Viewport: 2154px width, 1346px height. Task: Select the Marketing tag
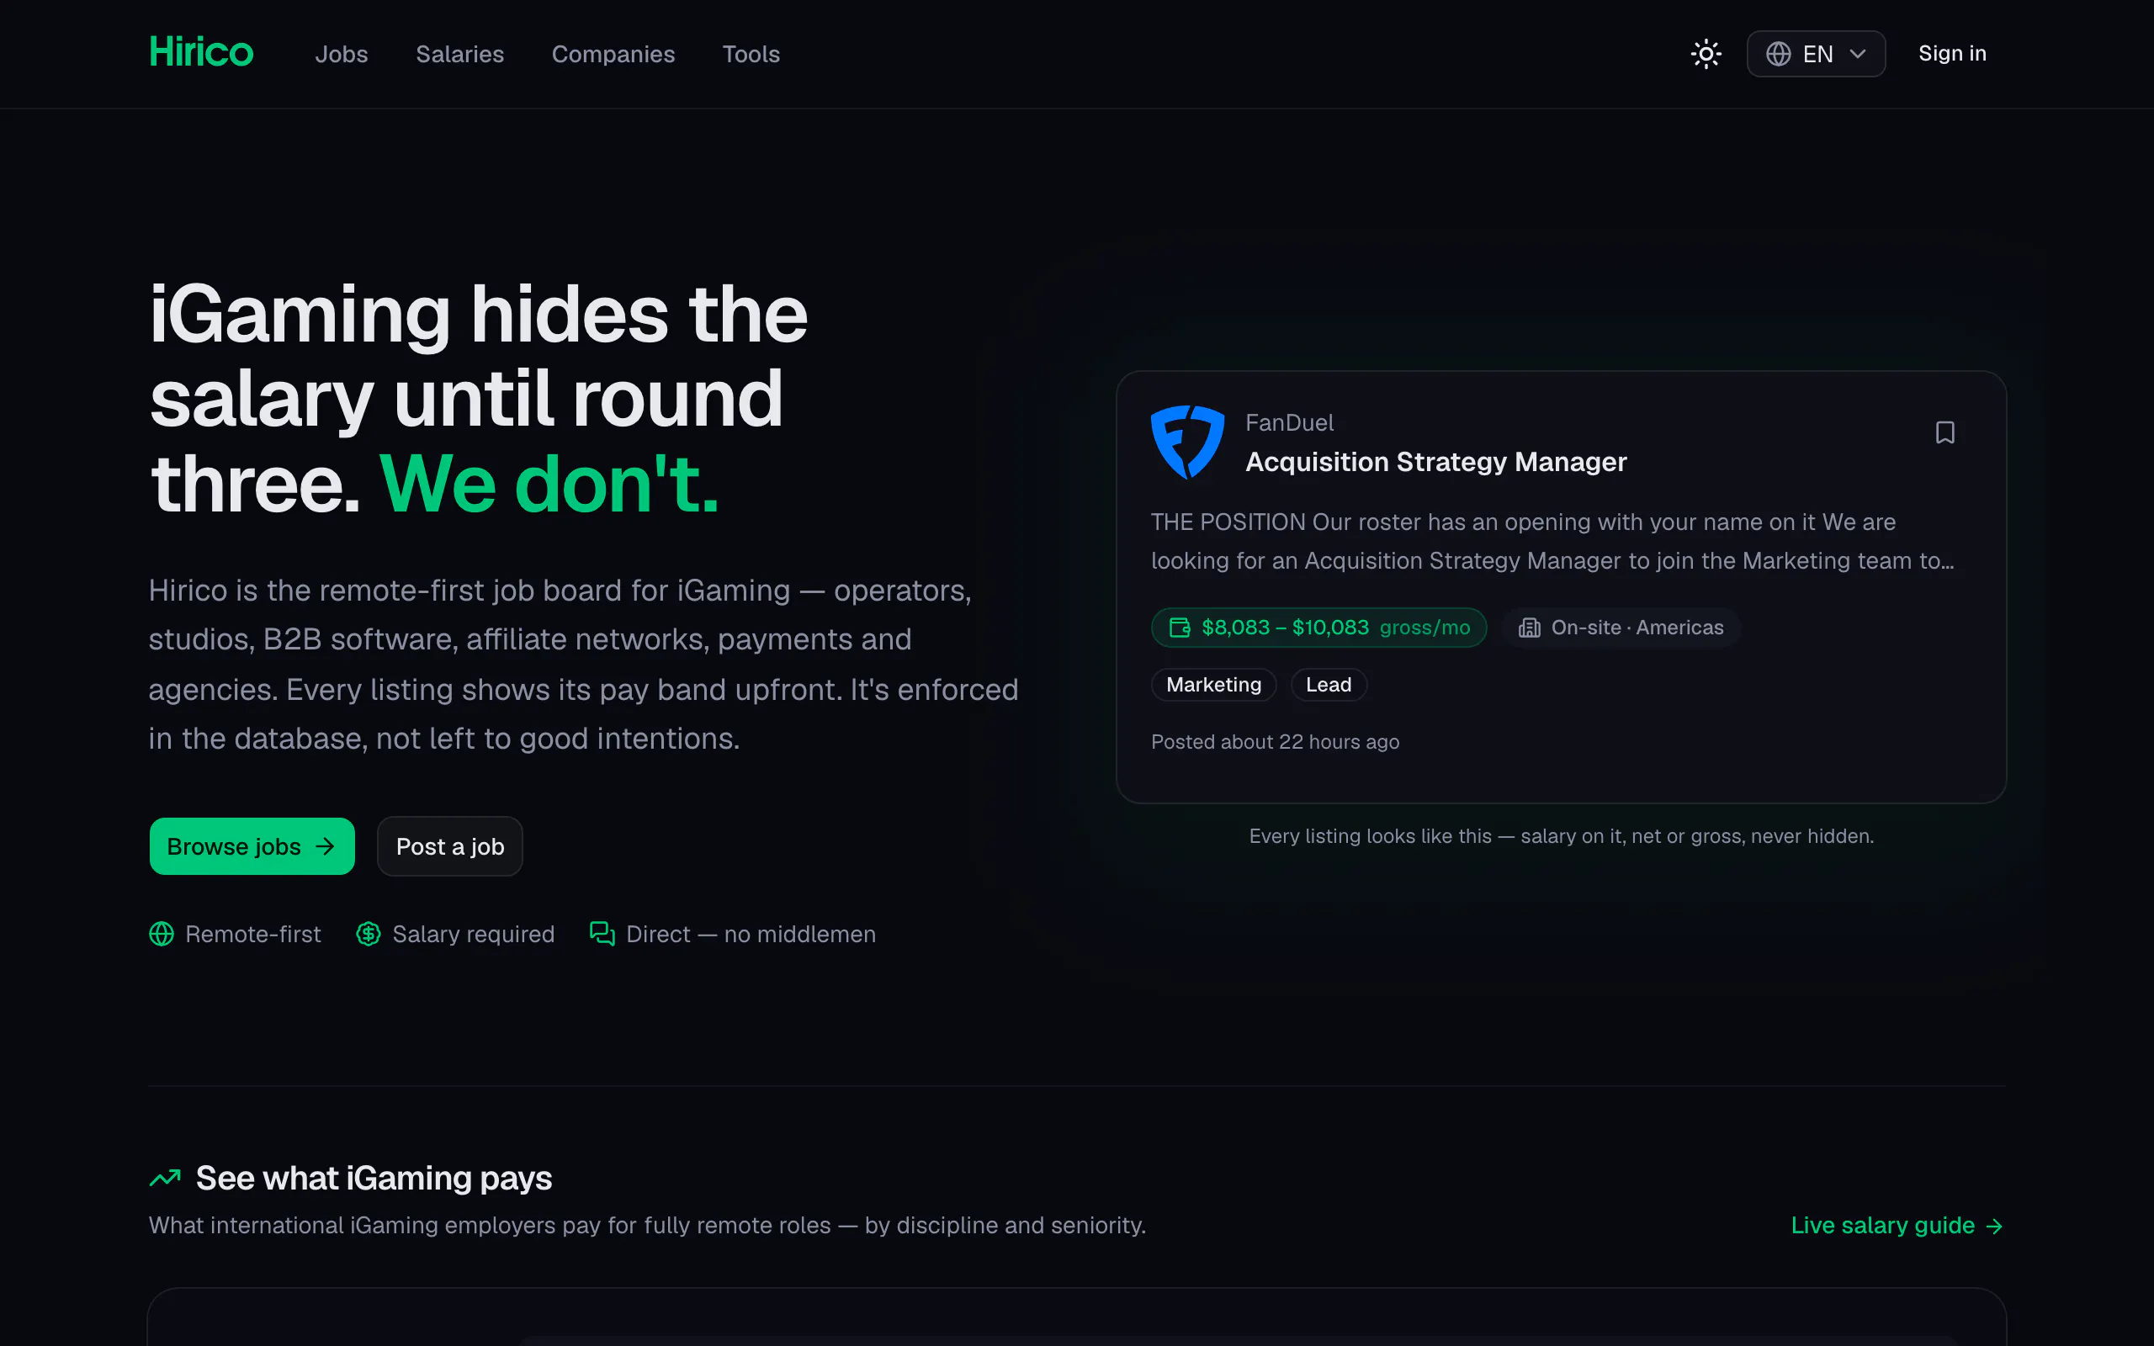pyautogui.click(x=1213, y=685)
